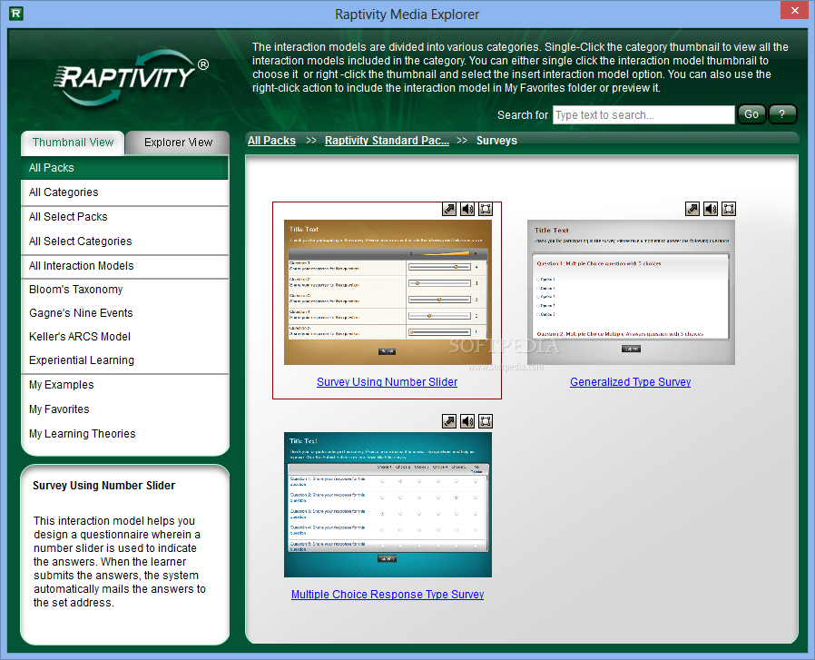Image resolution: width=815 pixels, height=660 pixels.
Task: Click the insert arrow icon above Survey Using Number Slider
Action: pyautogui.click(x=449, y=209)
